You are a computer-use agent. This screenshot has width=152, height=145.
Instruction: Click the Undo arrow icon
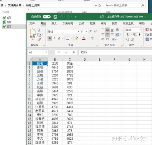tap(61, 17)
